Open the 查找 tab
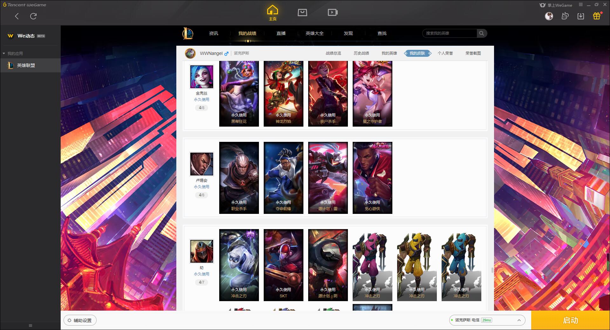The height and width of the screenshot is (330, 610). pos(382,33)
